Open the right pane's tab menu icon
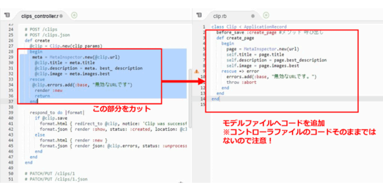383x191 pixels. [199, 15]
